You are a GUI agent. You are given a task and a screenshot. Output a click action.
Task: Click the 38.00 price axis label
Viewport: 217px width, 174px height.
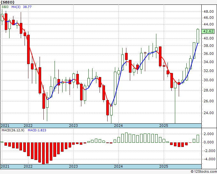point(209,46)
